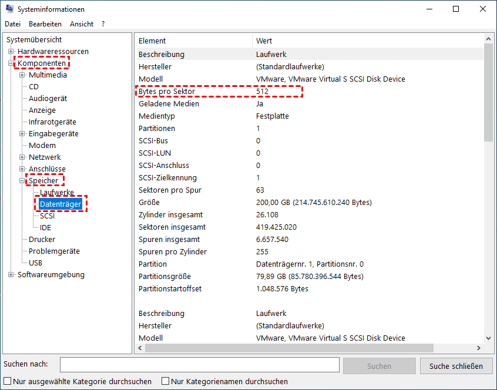Select the IDE tree item
The image size is (497, 390).
point(45,227)
